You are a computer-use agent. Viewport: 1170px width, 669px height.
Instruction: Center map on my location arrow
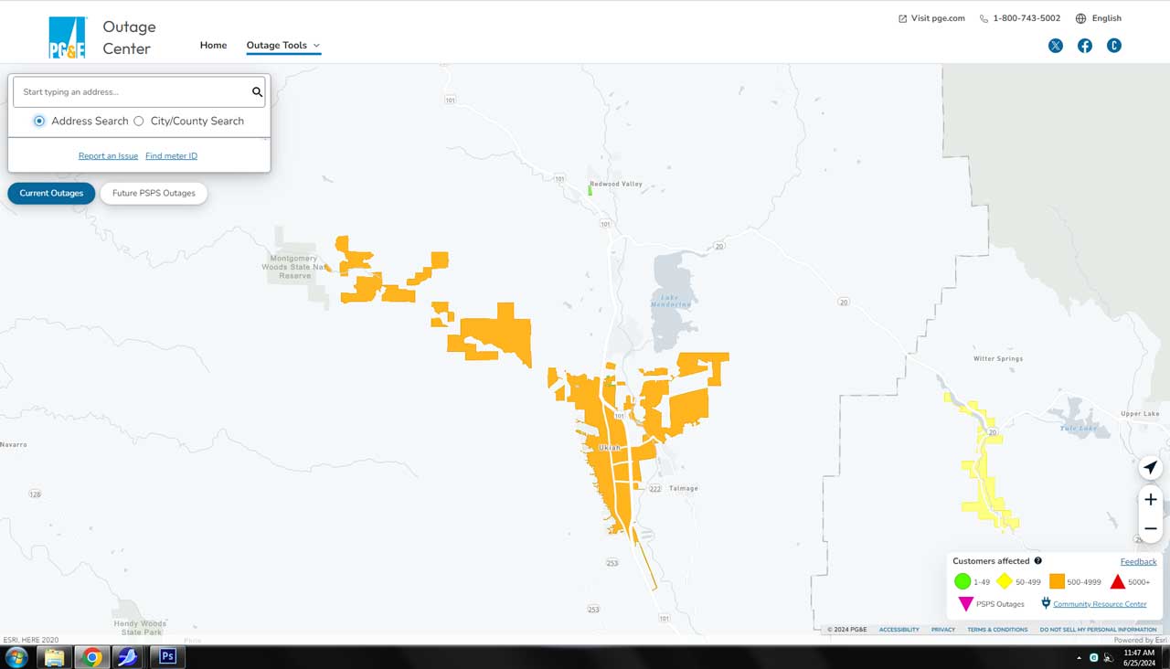pos(1150,468)
